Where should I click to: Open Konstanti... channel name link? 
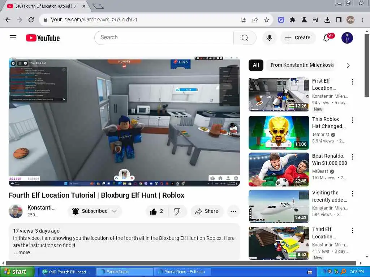click(42, 207)
